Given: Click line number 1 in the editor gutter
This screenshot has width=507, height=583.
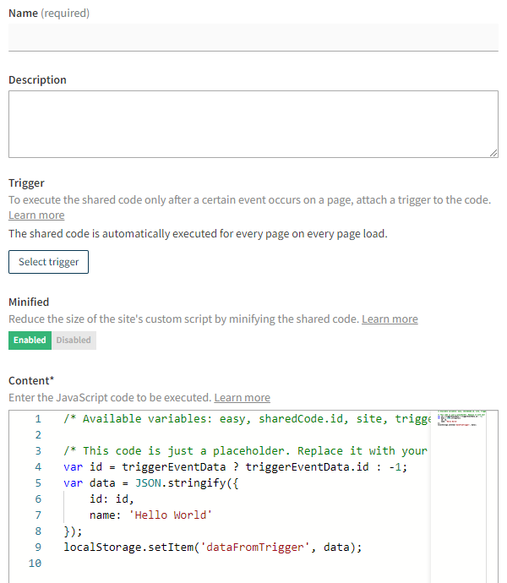Looking at the screenshot, I should click(37, 419).
